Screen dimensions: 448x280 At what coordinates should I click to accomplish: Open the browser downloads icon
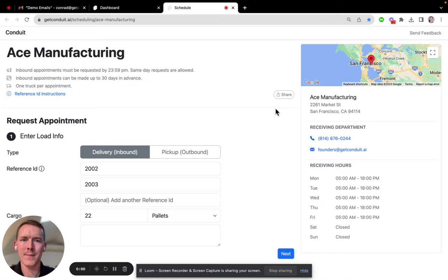click(x=411, y=20)
